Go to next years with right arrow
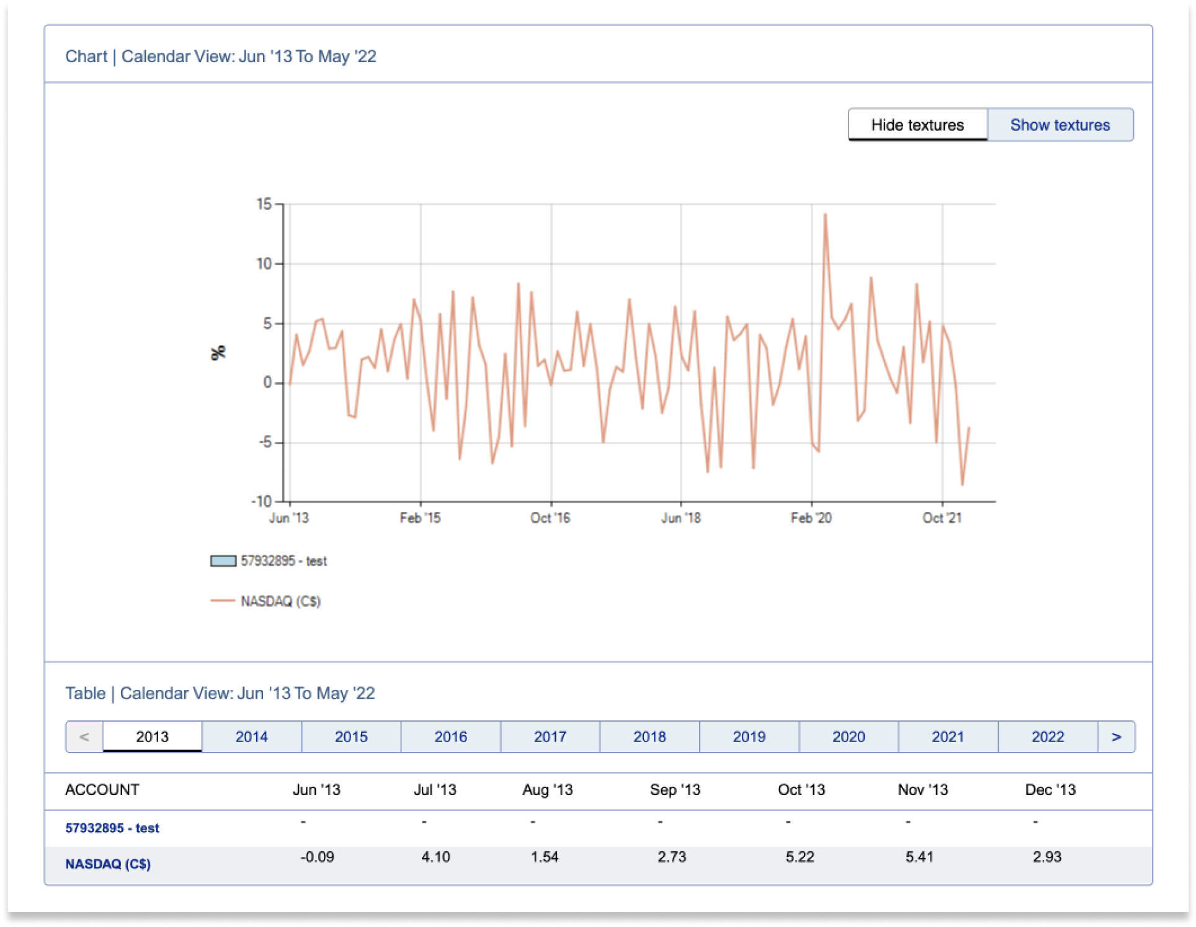Viewport: 1196px width, 927px height. coord(1116,737)
